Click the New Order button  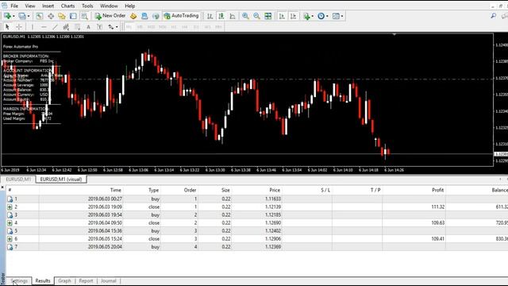[110, 16]
